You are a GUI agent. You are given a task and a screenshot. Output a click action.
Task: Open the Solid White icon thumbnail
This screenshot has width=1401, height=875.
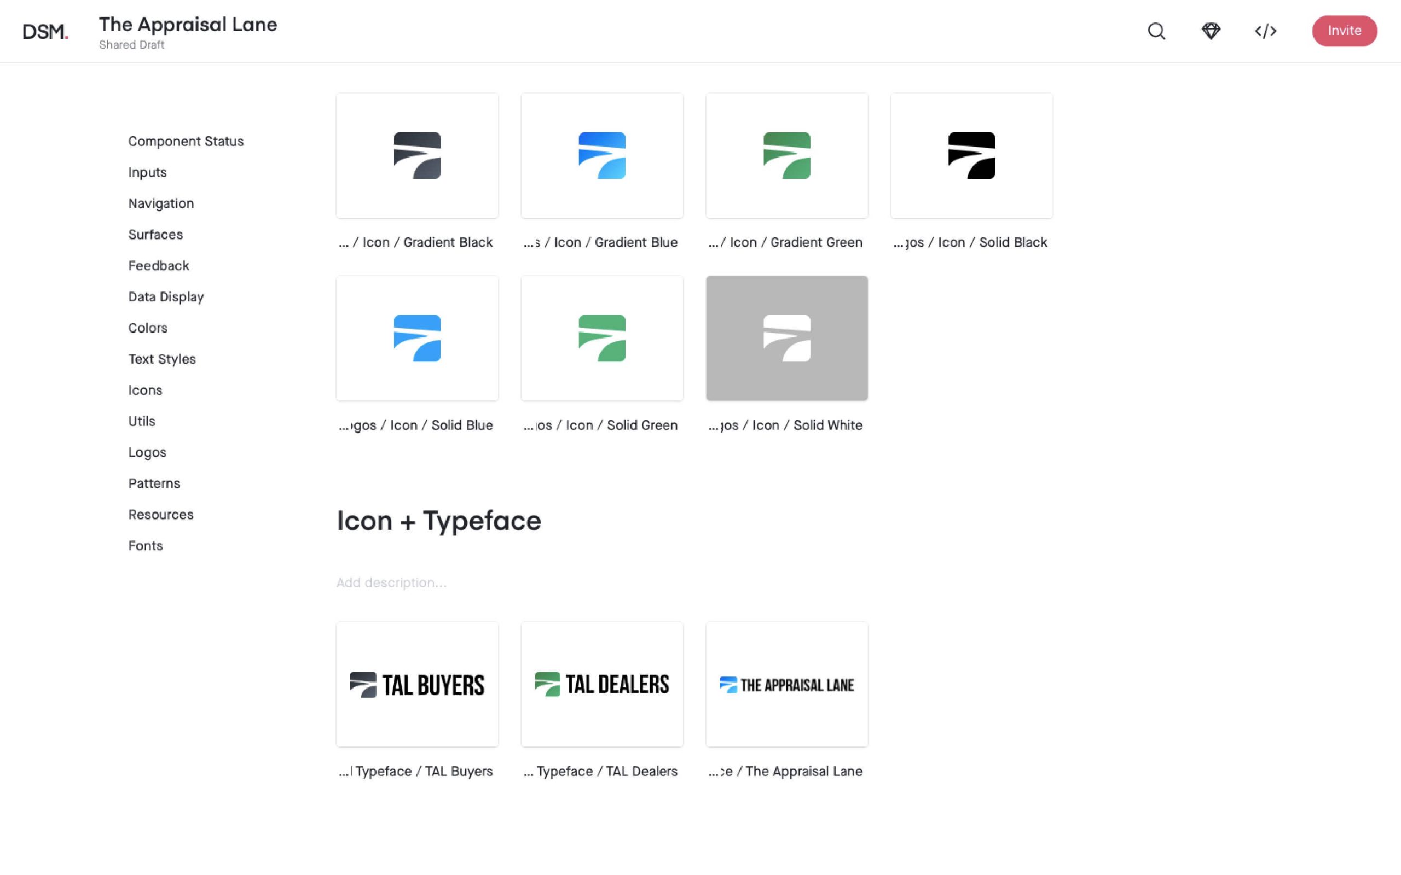(787, 339)
